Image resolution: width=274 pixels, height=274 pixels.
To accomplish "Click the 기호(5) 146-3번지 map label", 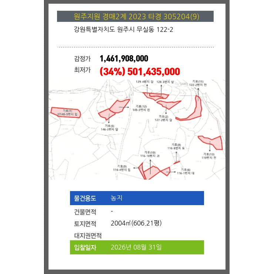I will [110, 128].
